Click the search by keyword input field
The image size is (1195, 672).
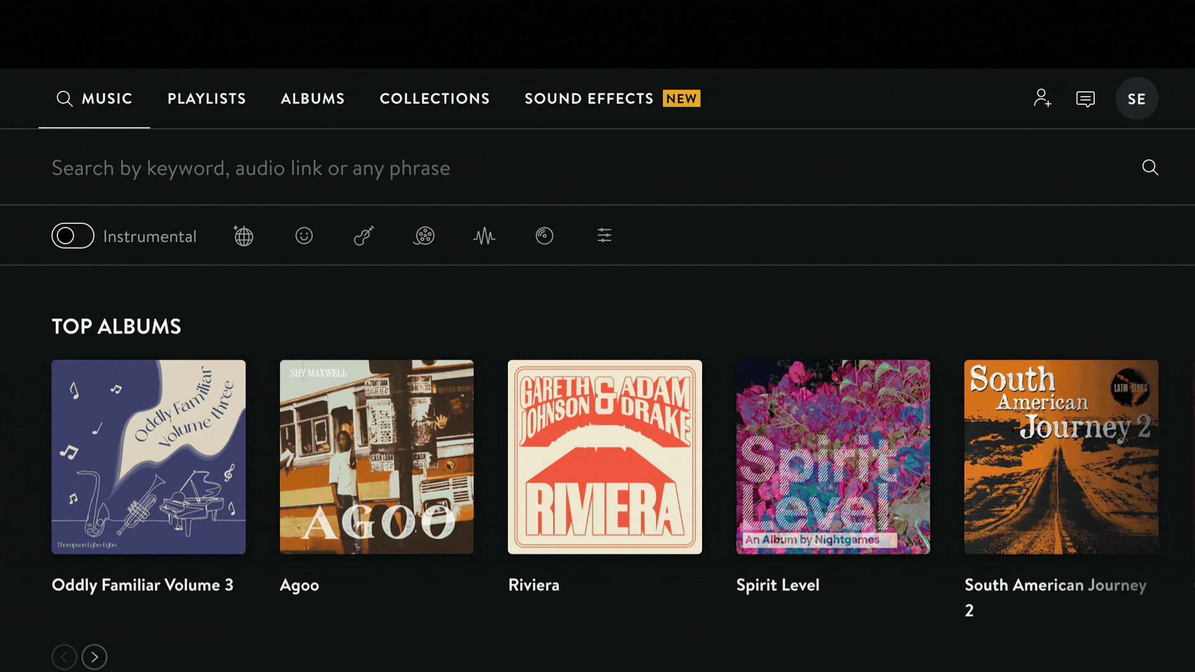560,168
